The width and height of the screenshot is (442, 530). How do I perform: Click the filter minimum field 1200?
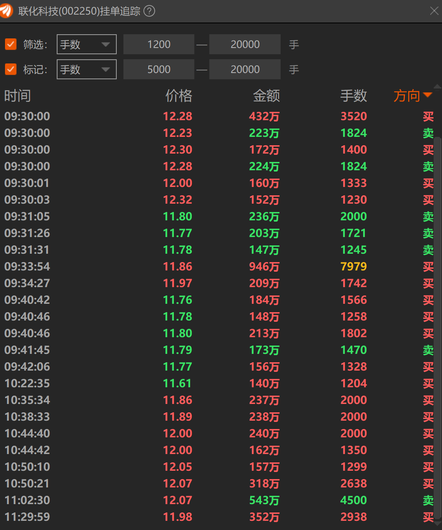[x=159, y=44]
